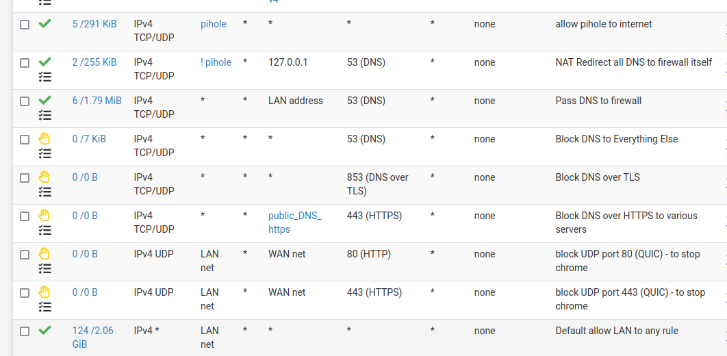Mark the checkbox for the UDP port 443 QUIC rule

click(25, 293)
